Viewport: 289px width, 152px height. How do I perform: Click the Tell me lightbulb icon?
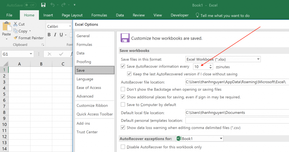click(x=197, y=15)
